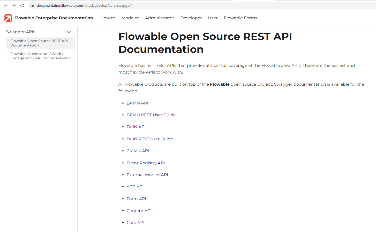Screen dimensions: 376x232
Task: Collapse the Swagger APIs section chevron
Action: [69, 32]
